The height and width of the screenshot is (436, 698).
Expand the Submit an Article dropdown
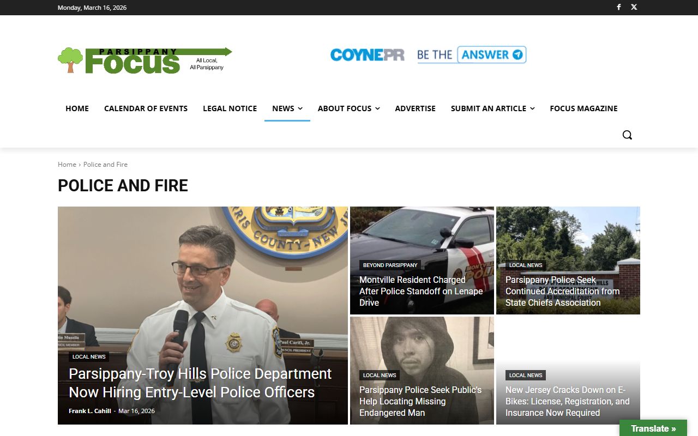click(492, 108)
